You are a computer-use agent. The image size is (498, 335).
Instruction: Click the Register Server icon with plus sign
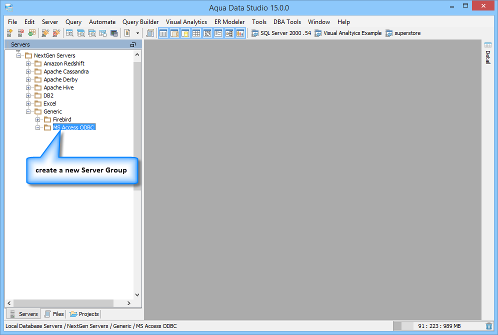[9, 33]
